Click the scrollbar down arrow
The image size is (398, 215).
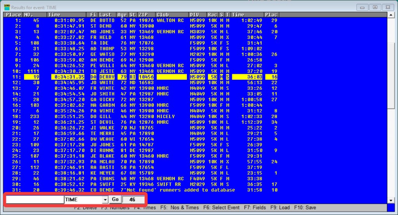tap(391, 201)
